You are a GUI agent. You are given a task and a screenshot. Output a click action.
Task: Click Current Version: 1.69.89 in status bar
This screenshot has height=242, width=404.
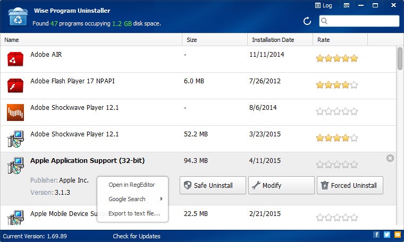point(35,236)
